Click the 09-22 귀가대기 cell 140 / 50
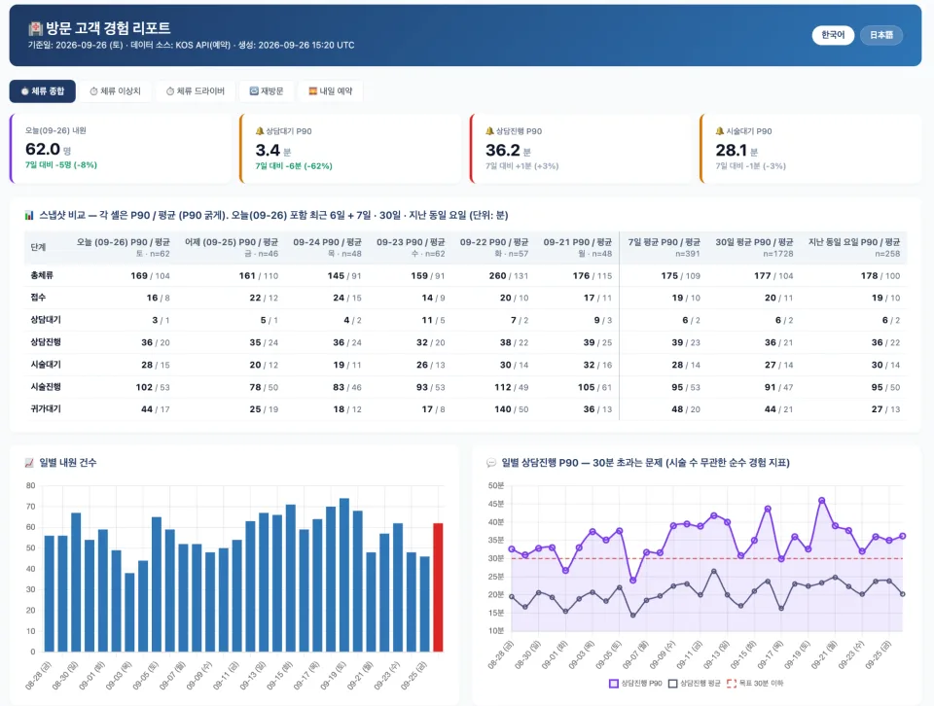Screen dimensions: 934x706 (x=511, y=409)
